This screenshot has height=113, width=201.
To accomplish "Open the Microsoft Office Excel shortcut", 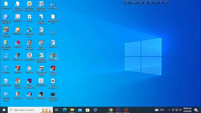I will [x=29, y=6].
